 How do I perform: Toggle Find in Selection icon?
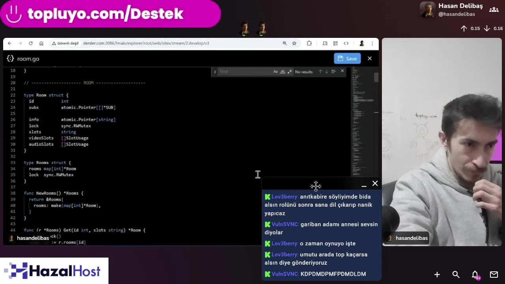point(333,71)
